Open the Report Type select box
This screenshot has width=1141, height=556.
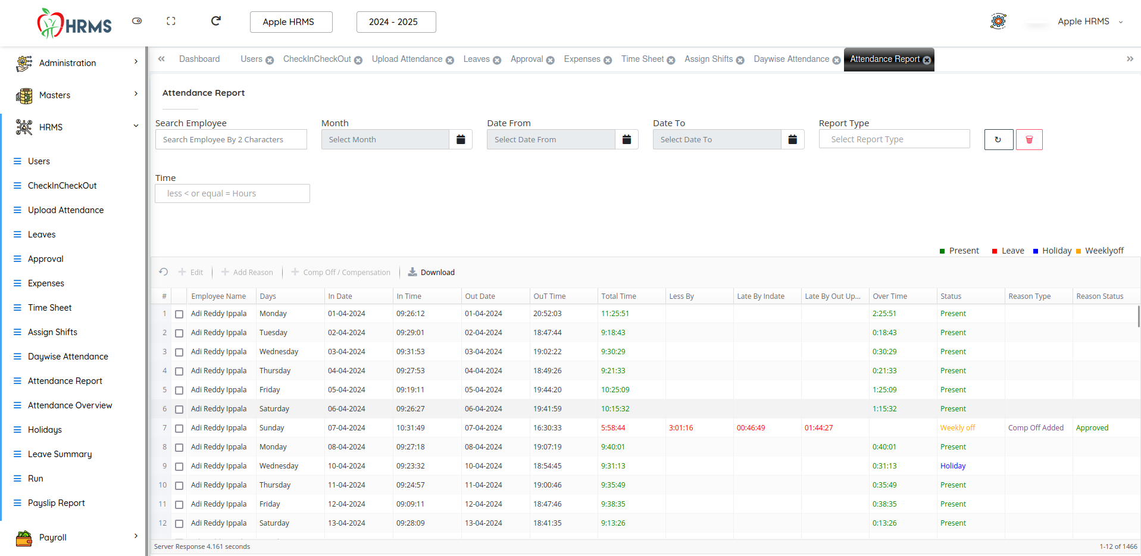point(894,139)
